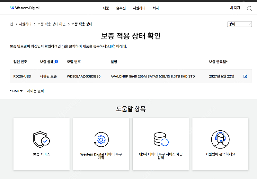Click the 집 breadcrumb link
257x179 pixels.
[12, 24]
